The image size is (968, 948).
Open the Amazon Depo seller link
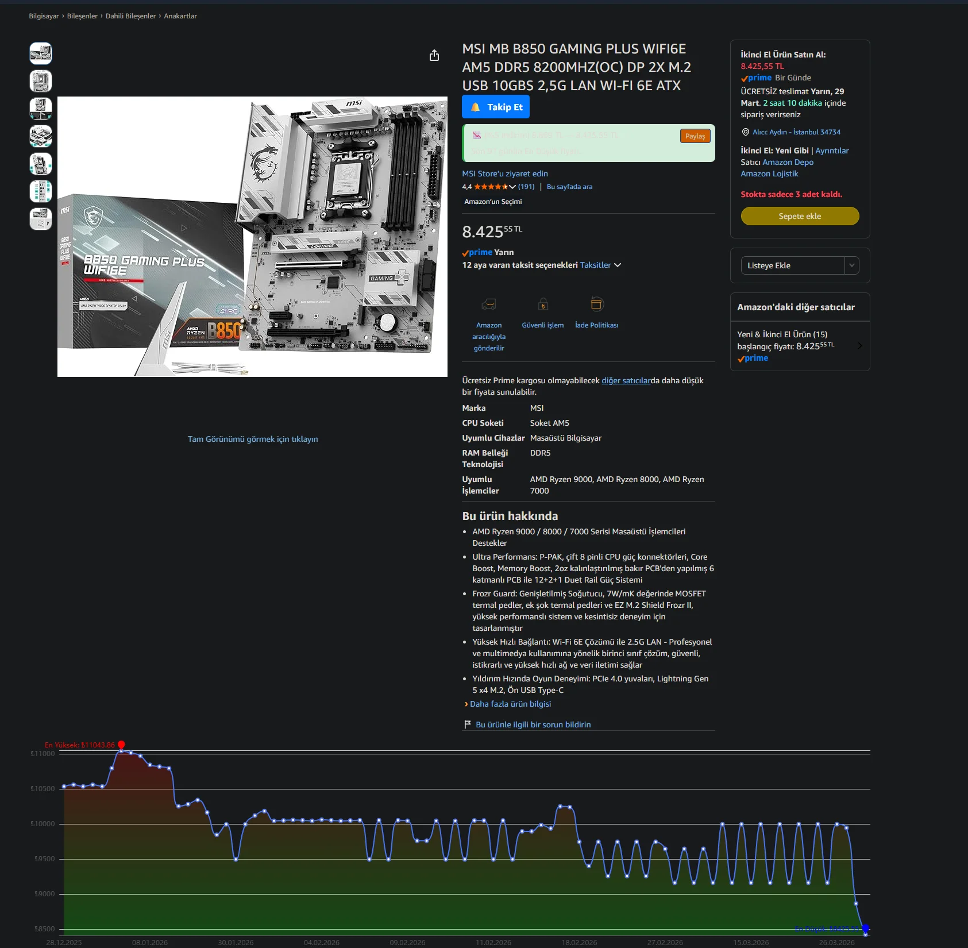pos(788,162)
